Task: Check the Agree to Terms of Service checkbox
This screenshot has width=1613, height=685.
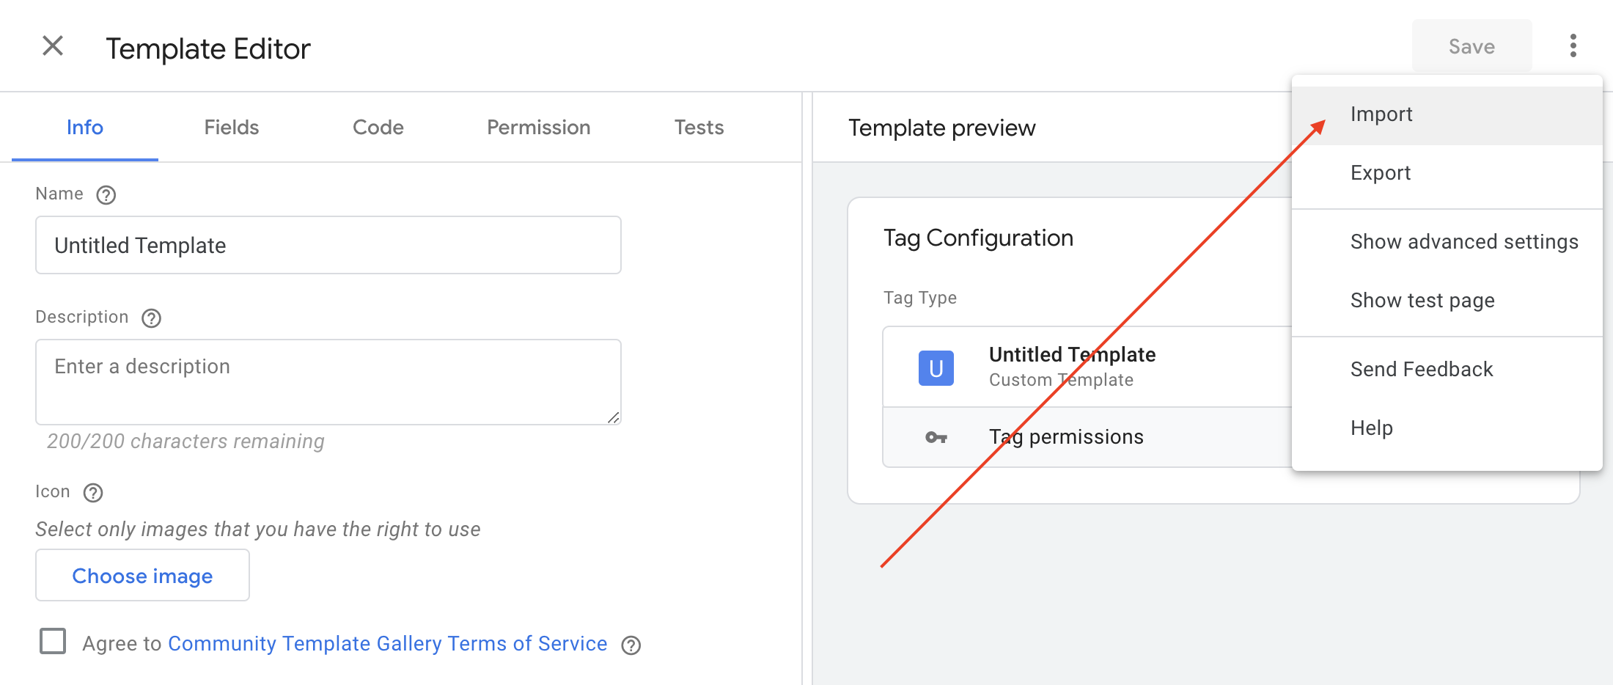Action: pyautogui.click(x=53, y=641)
